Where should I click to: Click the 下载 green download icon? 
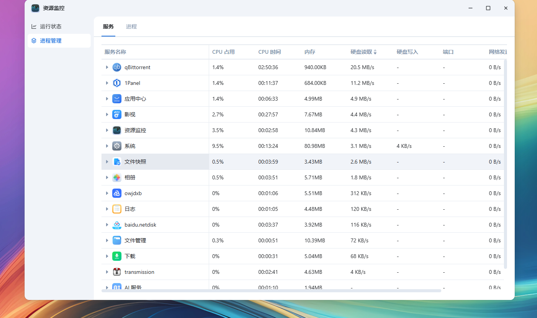pyautogui.click(x=117, y=256)
